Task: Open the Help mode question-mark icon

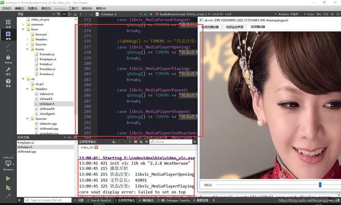Action: point(8,83)
